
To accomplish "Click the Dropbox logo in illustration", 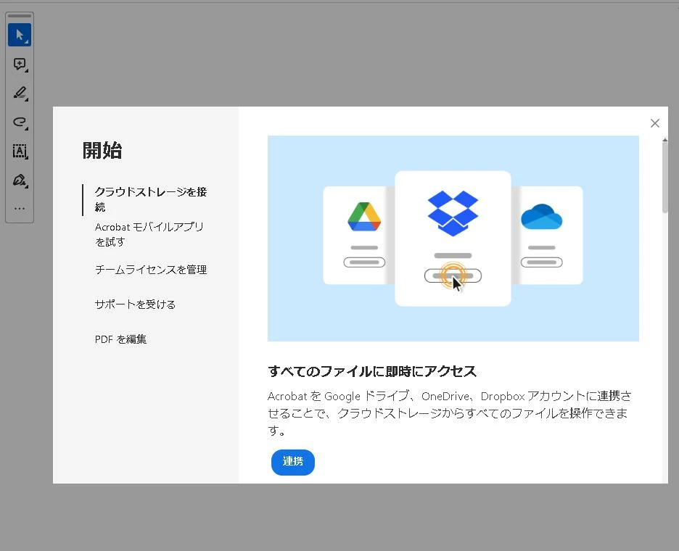I will 453,213.
